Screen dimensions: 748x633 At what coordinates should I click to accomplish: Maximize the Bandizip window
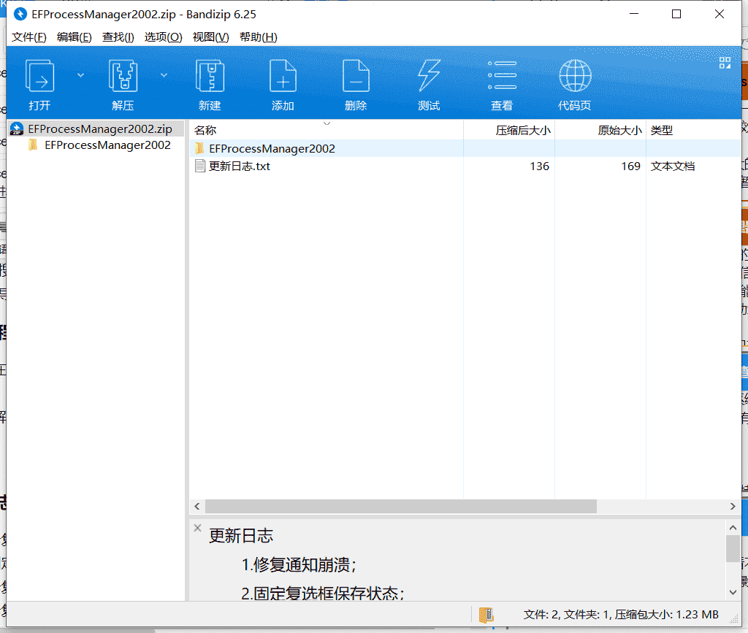(676, 15)
